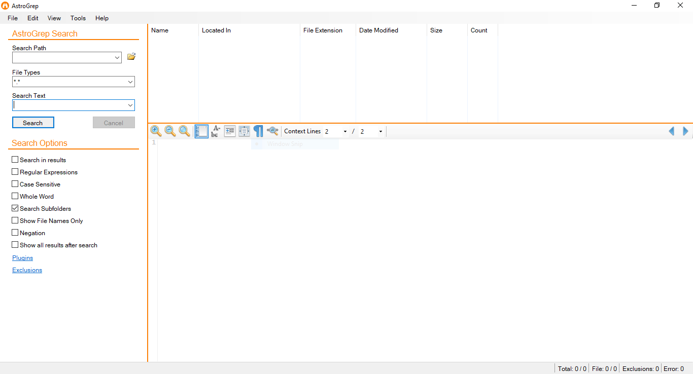Image resolution: width=693 pixels, height=374 pixels.
Task: Click the File: 0 / 0 status entry
Action: click(x=604, y=368)
